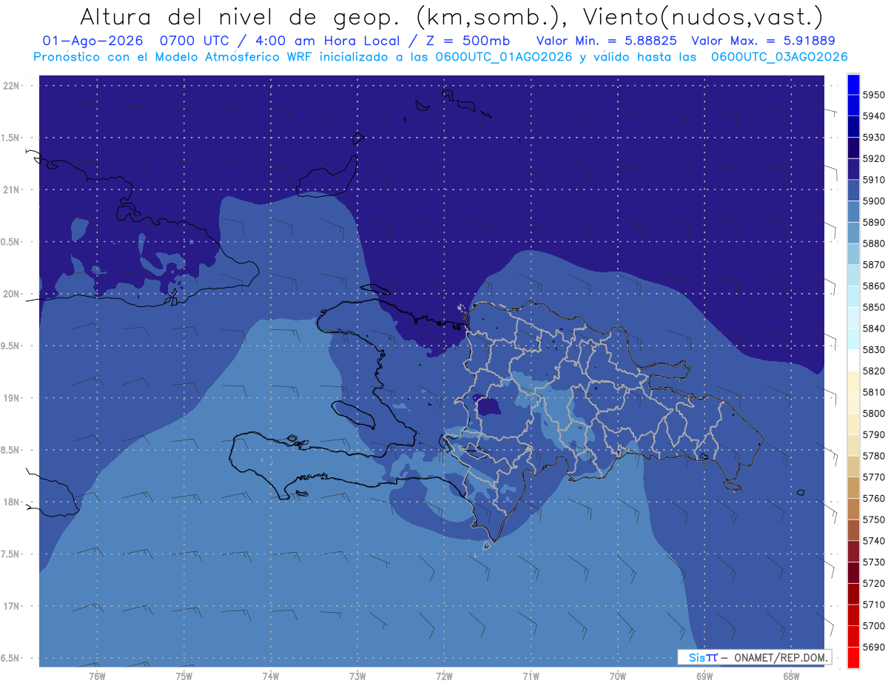Click the 5820 color bar label
This screenshot has width=888, height=686.
tap(873, 371)
